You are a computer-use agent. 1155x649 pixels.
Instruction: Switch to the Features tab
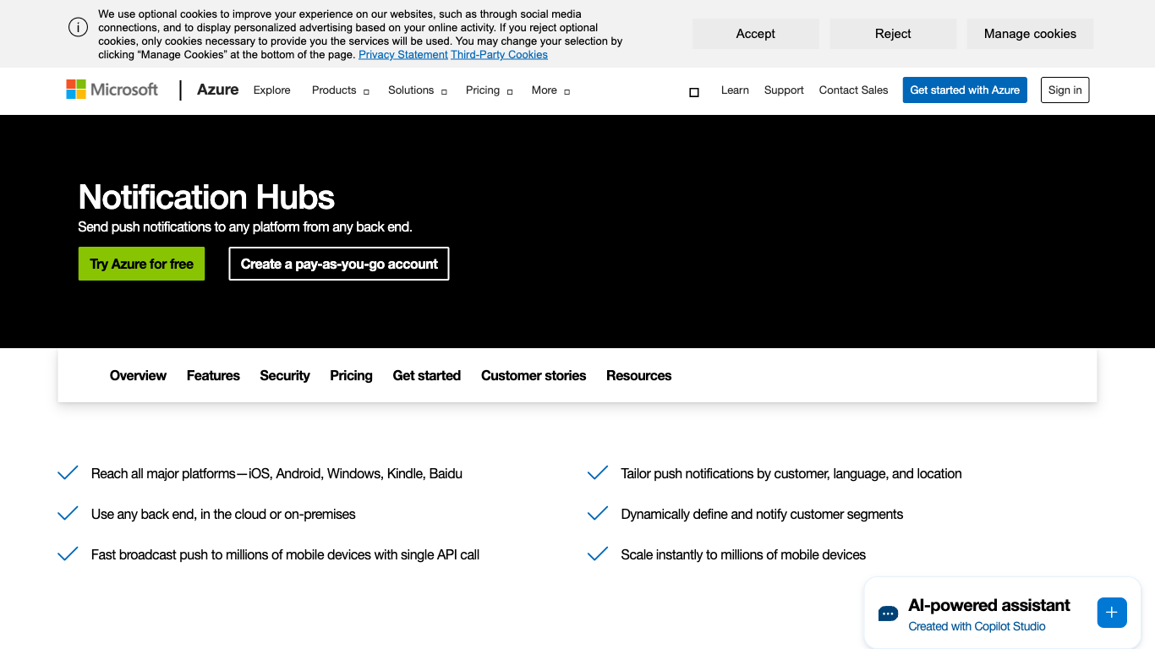(x=213, y=375)
